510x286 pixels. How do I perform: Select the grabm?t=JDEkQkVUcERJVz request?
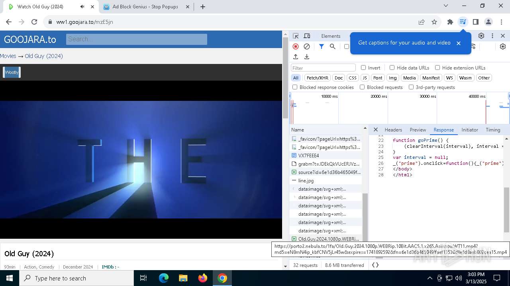point(326,164)
